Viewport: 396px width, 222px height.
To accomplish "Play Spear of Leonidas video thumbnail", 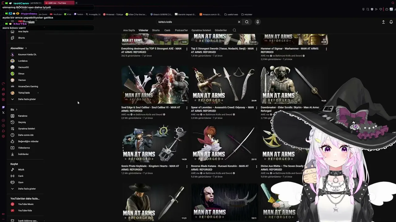I will (x=224, y=84).
